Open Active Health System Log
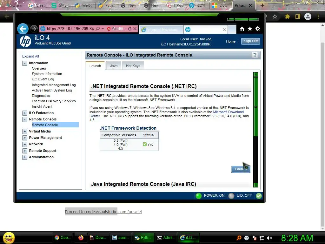Viewport: 325px width, 244px height. point(52,90)
